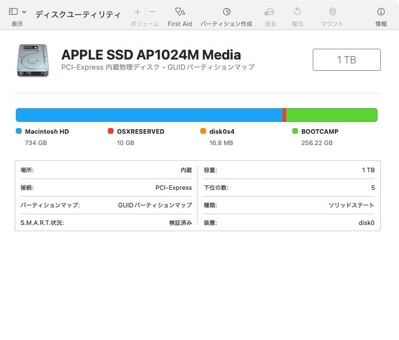Click the add volume plus icon
This screenshot has height=340, width=399.
coord(137,12)
